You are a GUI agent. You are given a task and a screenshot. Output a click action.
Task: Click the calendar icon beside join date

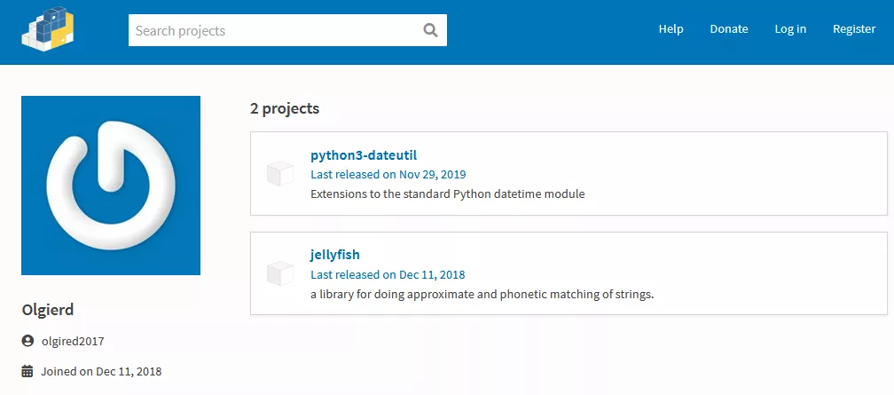(27, 371)
